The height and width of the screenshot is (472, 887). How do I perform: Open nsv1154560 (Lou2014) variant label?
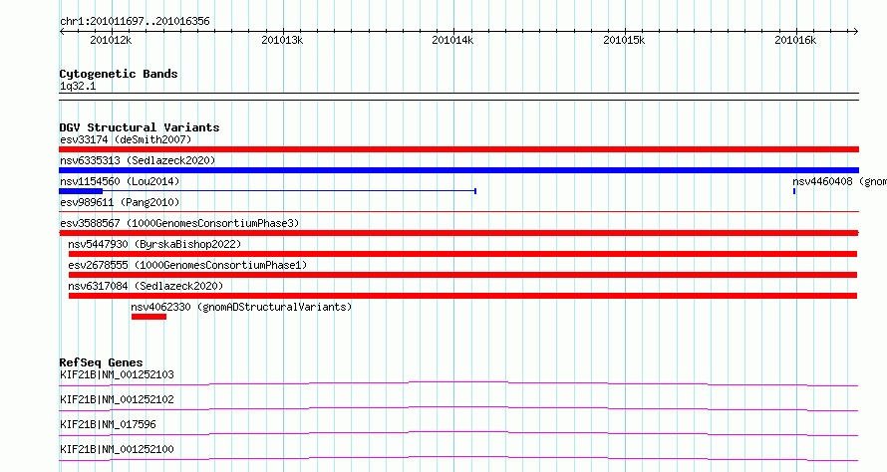click(120, 181)
